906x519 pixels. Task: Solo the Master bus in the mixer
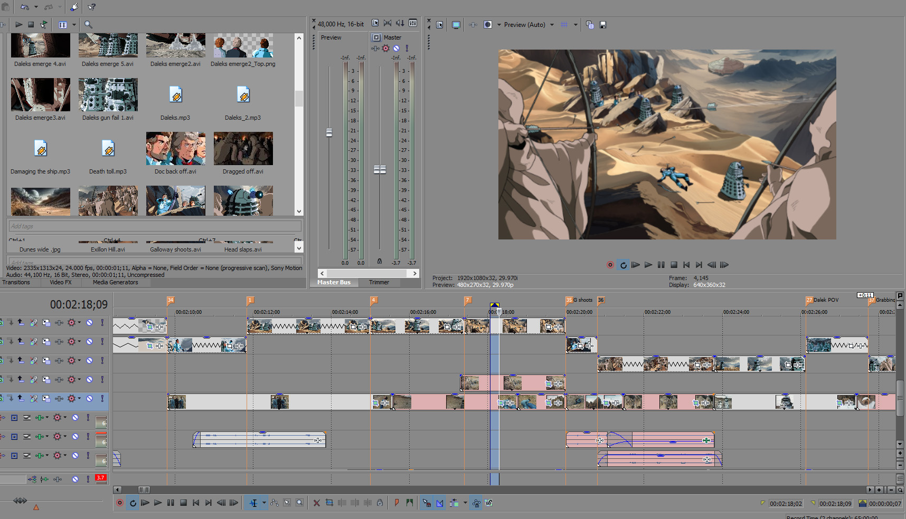click(x=407, y=49)
